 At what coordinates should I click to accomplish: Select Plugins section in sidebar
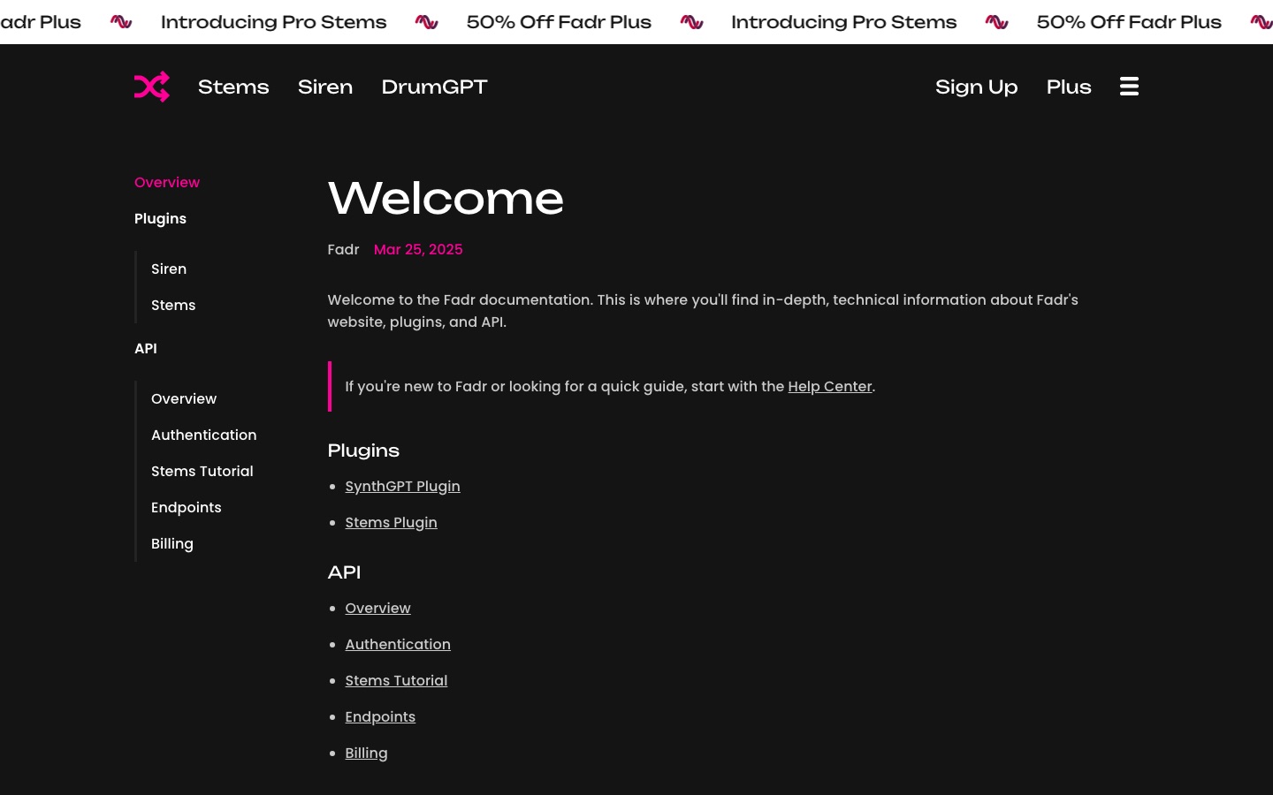[x=160, y=218]
